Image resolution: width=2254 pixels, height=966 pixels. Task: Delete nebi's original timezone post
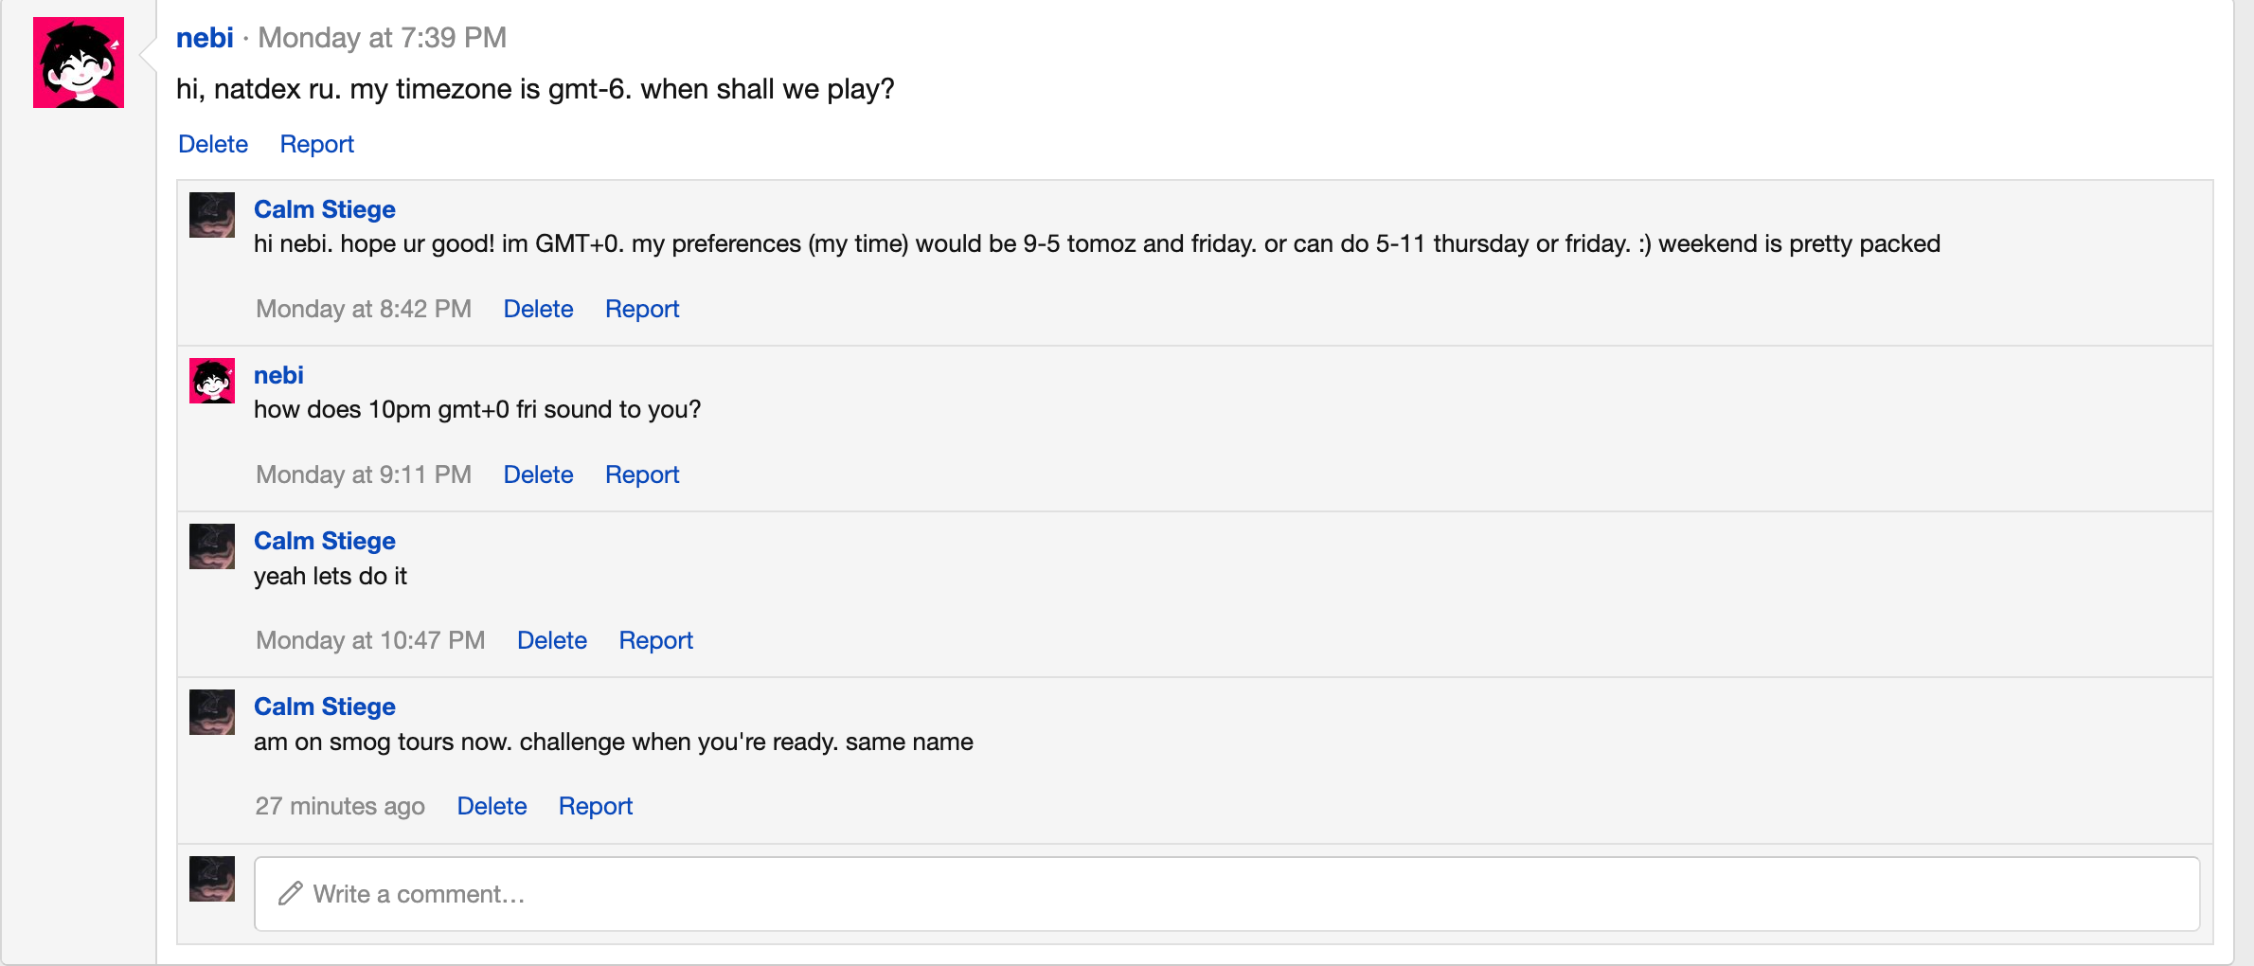[x=213, y=144]
